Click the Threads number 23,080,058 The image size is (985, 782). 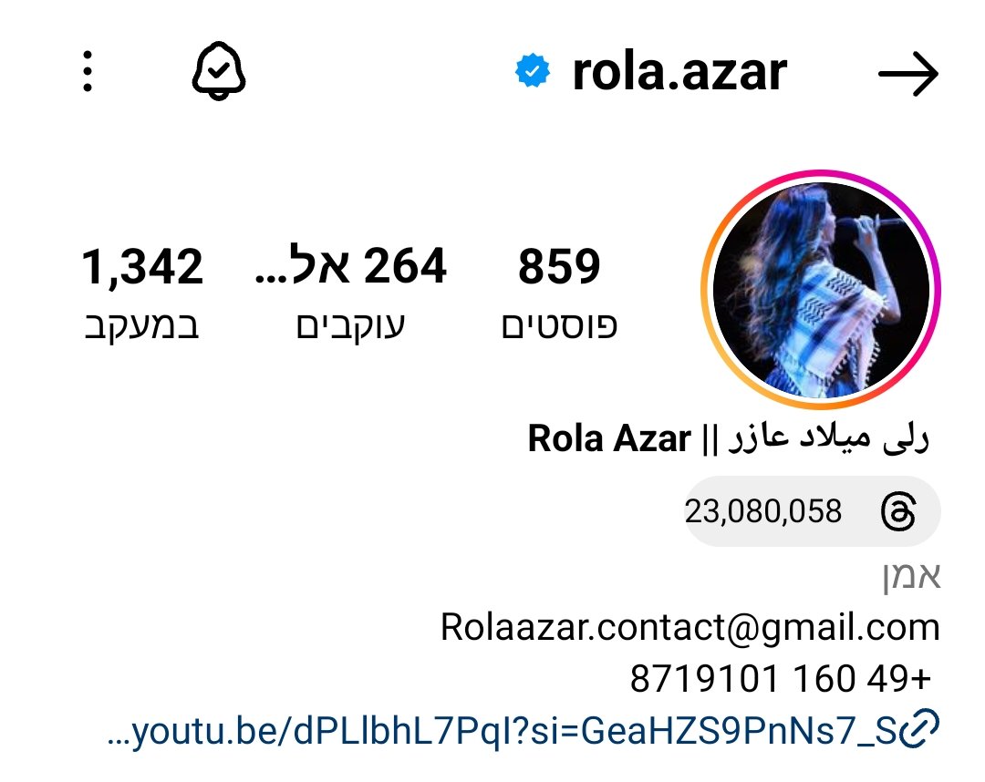click(762, 511)
